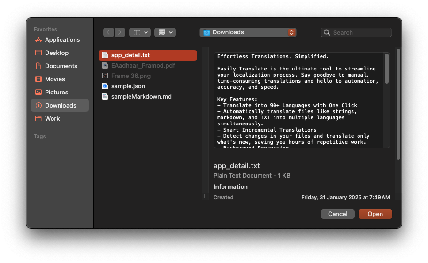428x263 pixels.
Task: Click the column divider handle after file list
Action: 205,196
